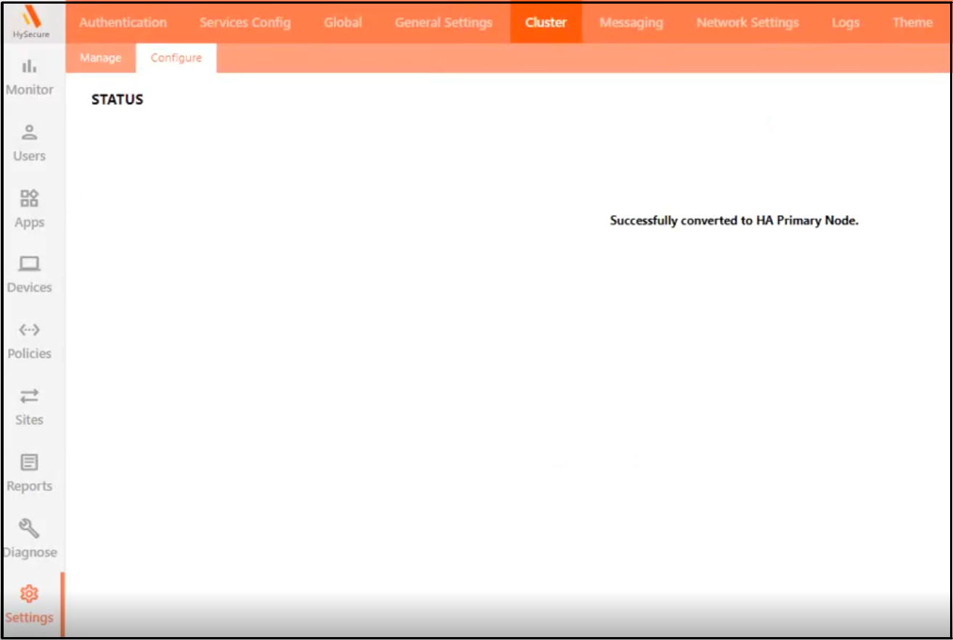Click the Settings gear icon
The width and height of the screenshot is (953, 640).
tap(29, 594)
